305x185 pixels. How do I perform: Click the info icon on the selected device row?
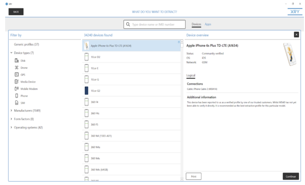tap(179, 42)
